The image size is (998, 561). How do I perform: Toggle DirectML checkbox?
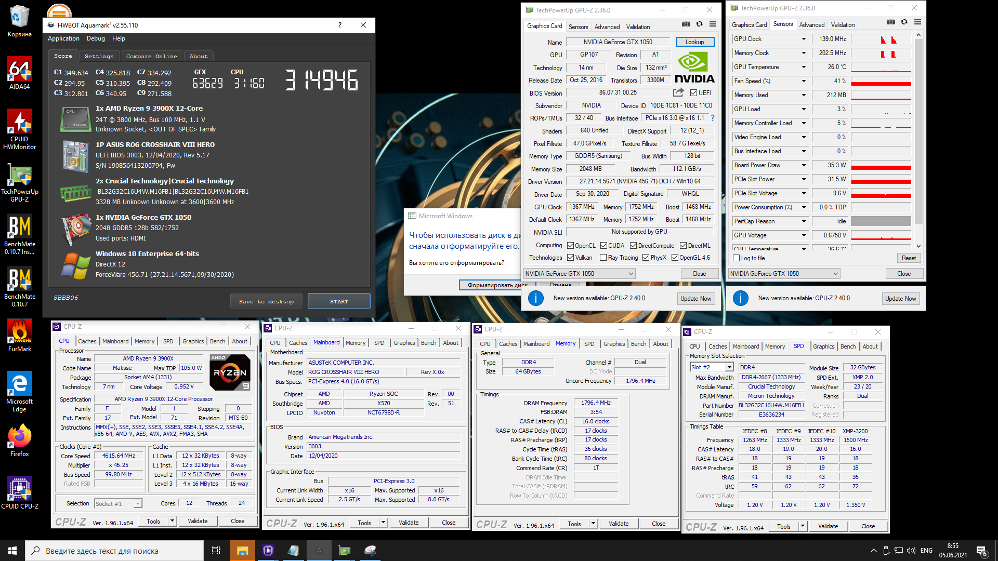683,246
